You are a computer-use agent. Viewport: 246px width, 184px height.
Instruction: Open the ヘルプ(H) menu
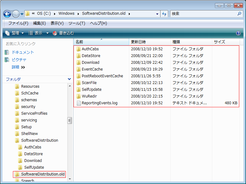tap(98, 23)
